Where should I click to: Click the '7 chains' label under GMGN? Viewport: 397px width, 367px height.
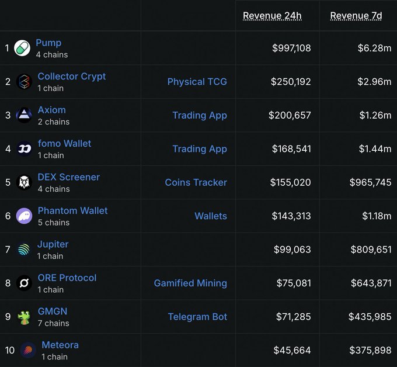tap(54, 323)
